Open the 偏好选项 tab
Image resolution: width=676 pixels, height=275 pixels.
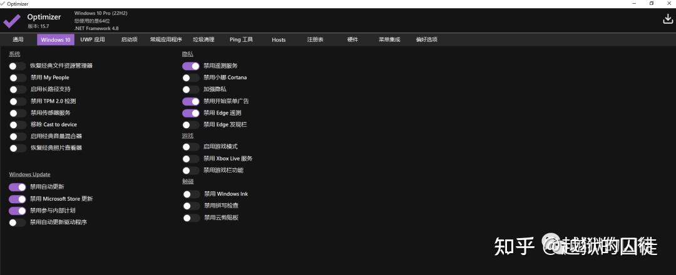pyautogui.click(x=427, y=39)
